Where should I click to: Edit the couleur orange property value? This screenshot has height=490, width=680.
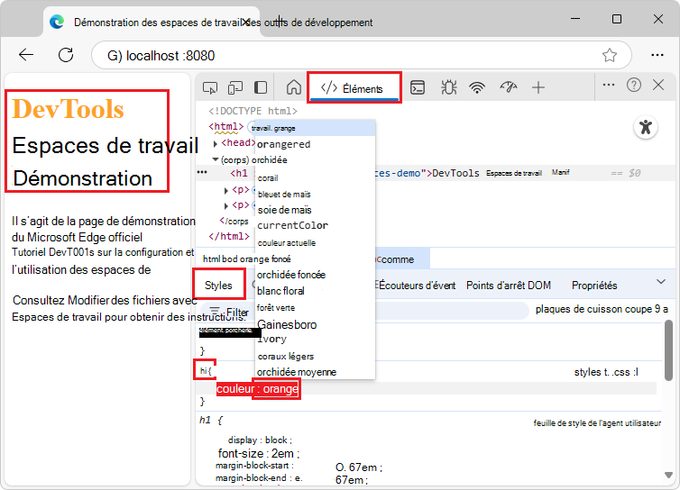click(x=280, y=389)
